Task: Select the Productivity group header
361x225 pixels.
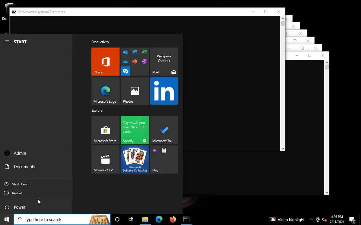Action: tap(100, 42)
